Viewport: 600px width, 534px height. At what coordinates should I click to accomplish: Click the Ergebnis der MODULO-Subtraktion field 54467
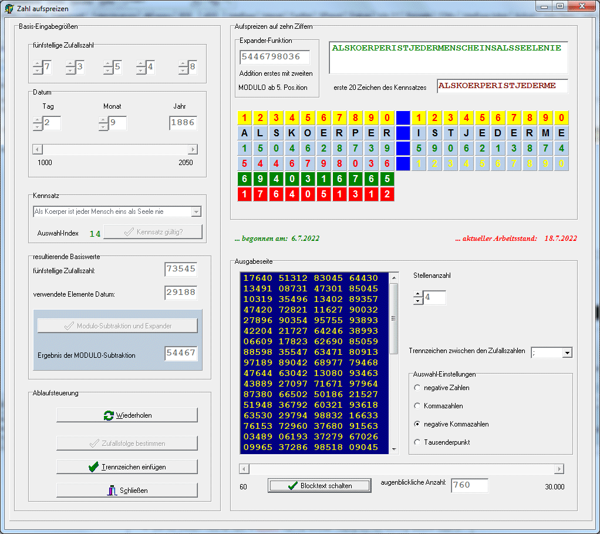(181, 353)
